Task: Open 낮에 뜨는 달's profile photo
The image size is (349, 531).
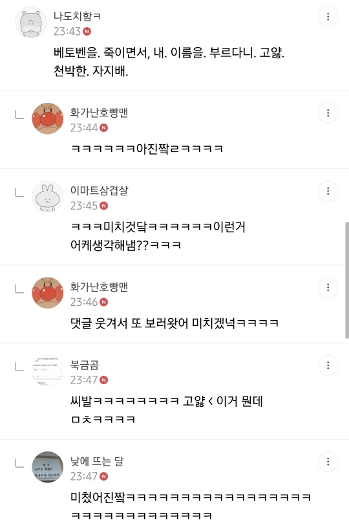Action: [47, 467]
